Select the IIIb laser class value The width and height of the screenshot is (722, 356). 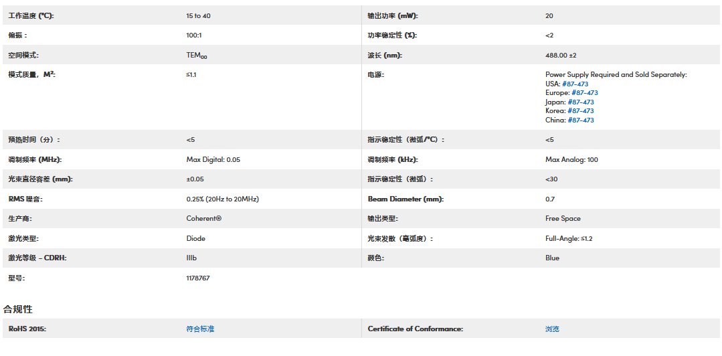click(x=191, y=258)
